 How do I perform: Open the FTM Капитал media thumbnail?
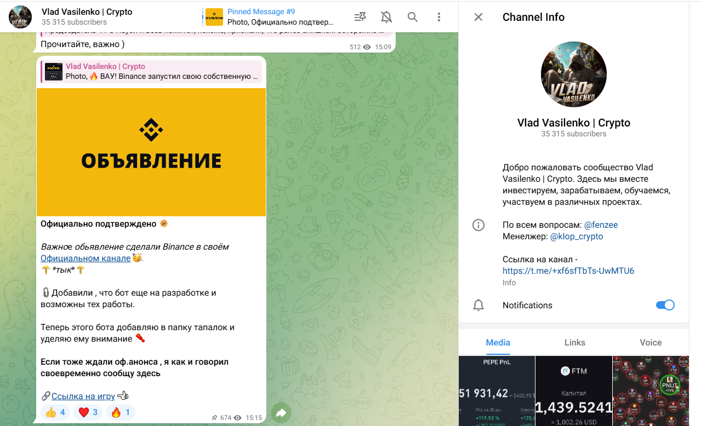point(573,391)
